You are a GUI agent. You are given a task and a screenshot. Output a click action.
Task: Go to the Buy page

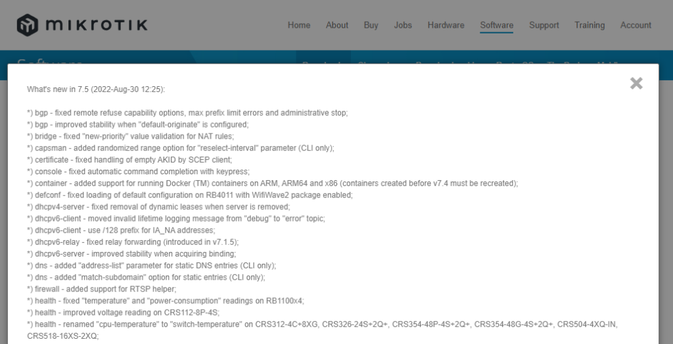click(371, 26)
